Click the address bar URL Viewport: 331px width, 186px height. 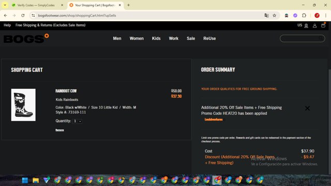pyautogui.click(x=77, y=16)
